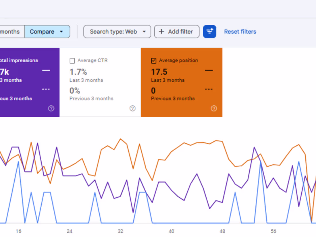Click the help icon on Total impressions card
The width and height of the screenshot is (316, 237).
51,109
